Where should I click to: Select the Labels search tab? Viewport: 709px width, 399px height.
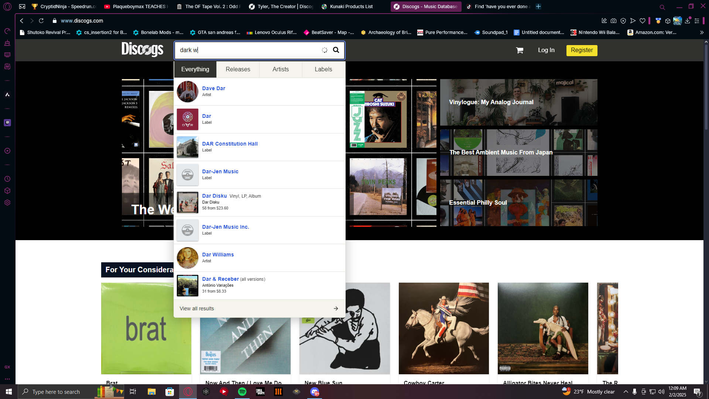[323, 69]
